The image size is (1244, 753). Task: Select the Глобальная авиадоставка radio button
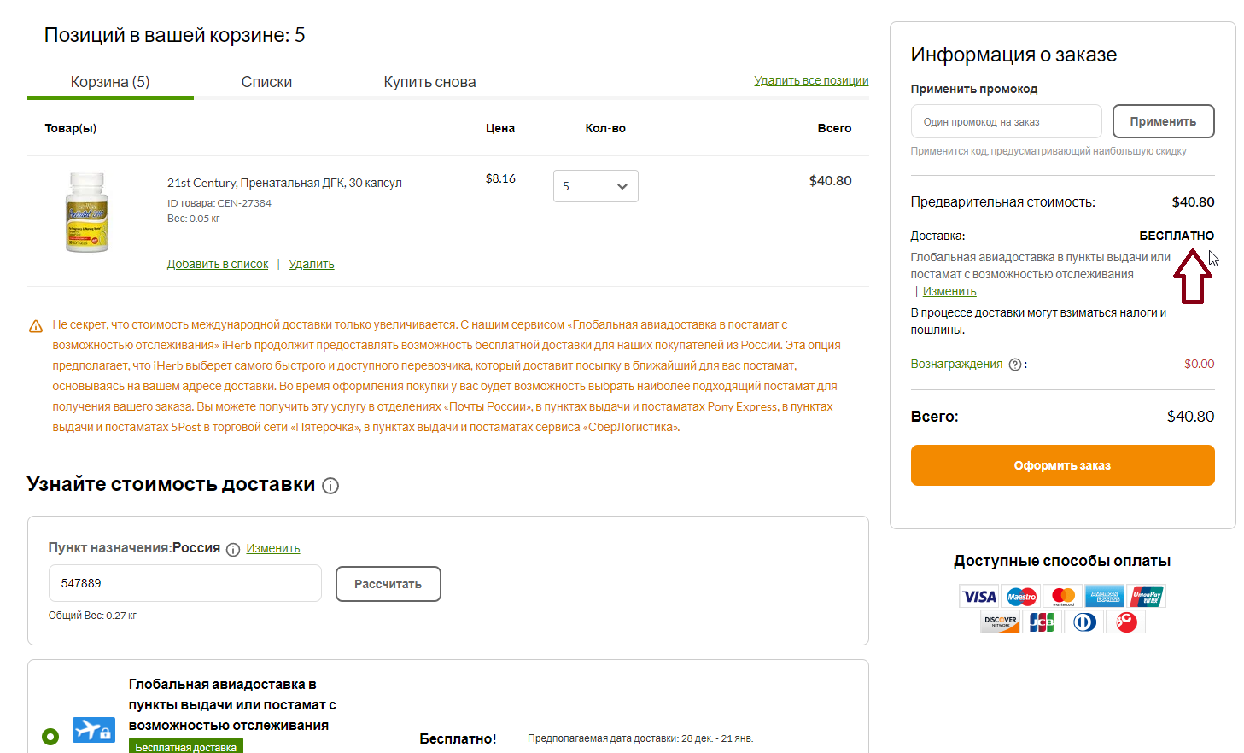50,736
